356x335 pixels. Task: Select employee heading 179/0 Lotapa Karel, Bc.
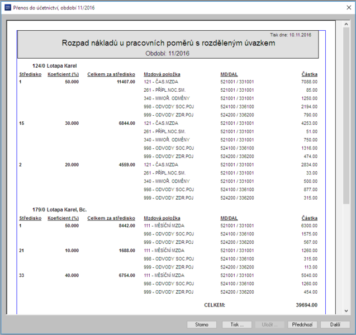coord(59,210)
